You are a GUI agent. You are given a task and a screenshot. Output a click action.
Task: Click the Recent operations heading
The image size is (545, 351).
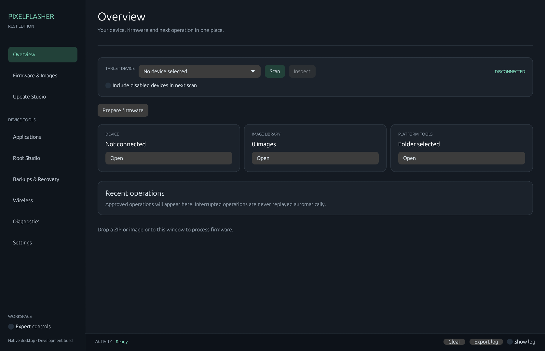pos(135,193)
